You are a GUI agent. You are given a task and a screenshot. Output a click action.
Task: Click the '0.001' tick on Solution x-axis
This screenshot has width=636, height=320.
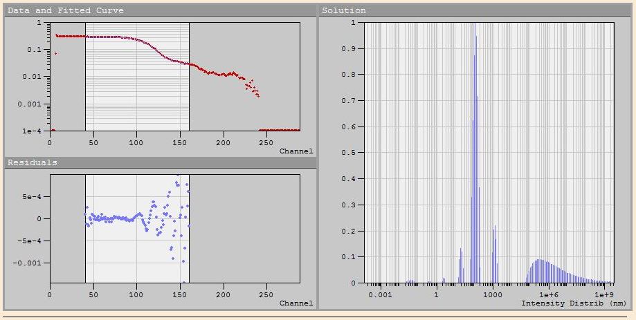pyautogui.click(x=380, y=294)
